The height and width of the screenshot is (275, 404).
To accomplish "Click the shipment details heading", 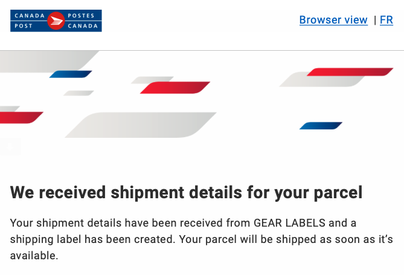I will pyautogui.click(x=186, y=193).
